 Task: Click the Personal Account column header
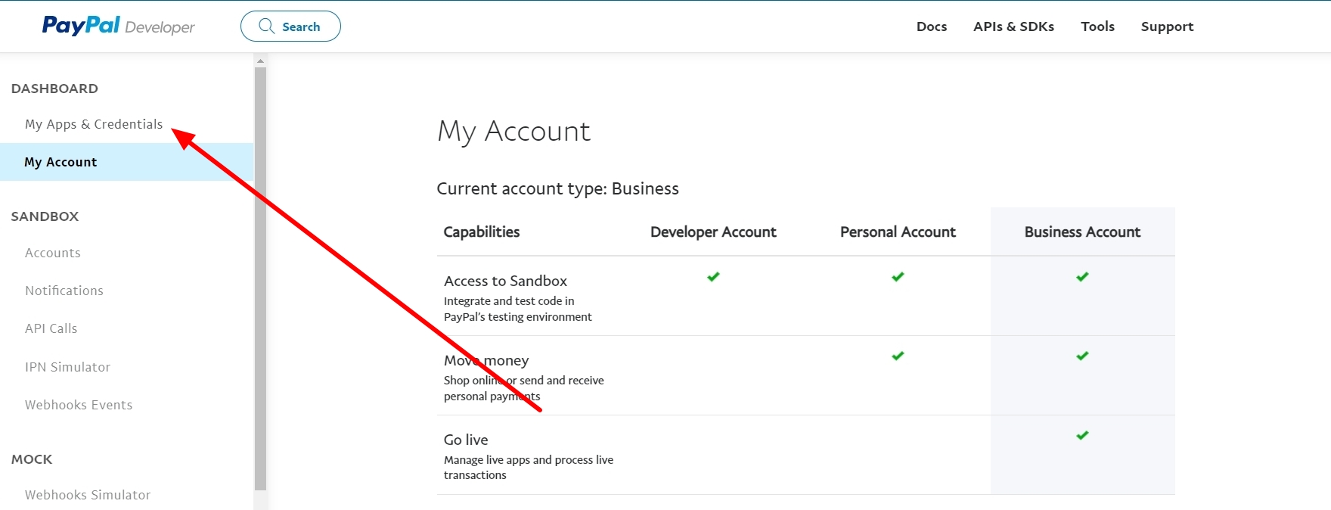tap(898, 232)
